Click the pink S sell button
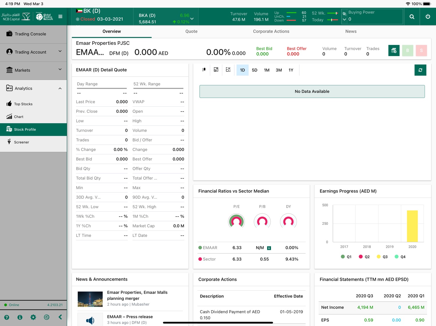The height and width of the screenshot is (326, 436). (x=421, y=50)
